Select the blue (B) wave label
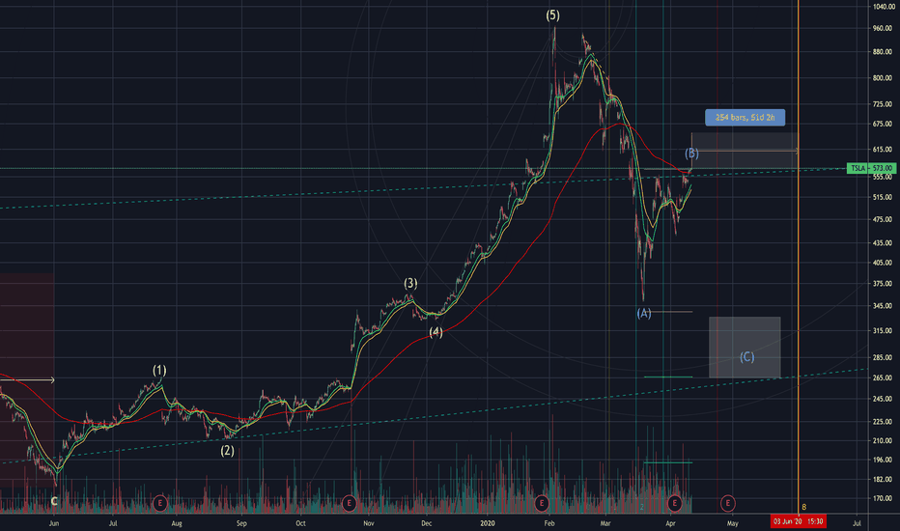 tap(691, 154)
